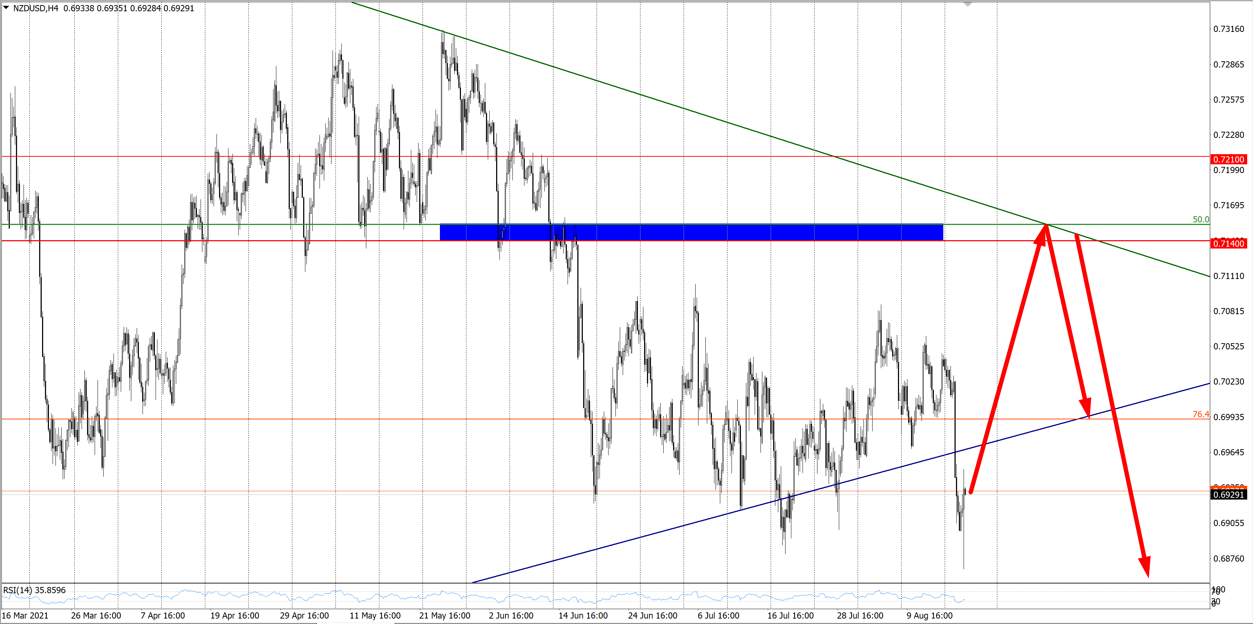The image size is (1253, 624).
Task: Select the black 0.69291 current price tag
Action: pyautogui.click(x=1228, y=495)
